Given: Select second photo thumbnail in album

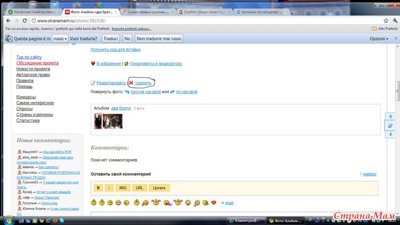Looking at the screenshot, I should [113, 121].
